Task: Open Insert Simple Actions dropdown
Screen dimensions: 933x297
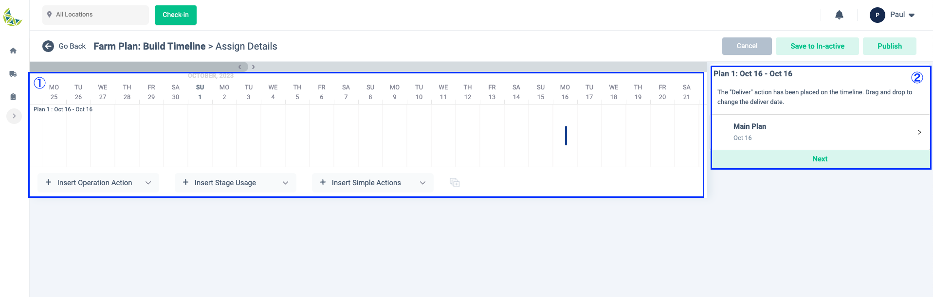Action: (373, 183)
